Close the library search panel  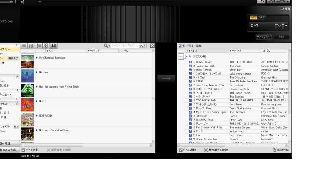coord(152,46)
